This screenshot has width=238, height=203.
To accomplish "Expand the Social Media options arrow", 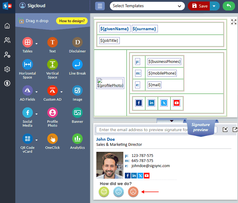I will point(37,114).
